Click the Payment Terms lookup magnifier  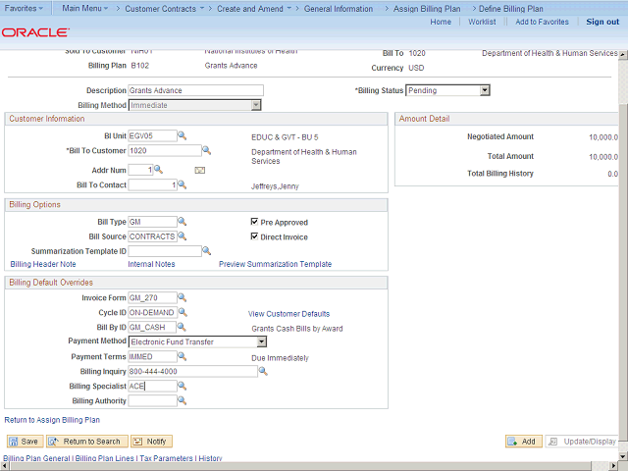point(183,357)
